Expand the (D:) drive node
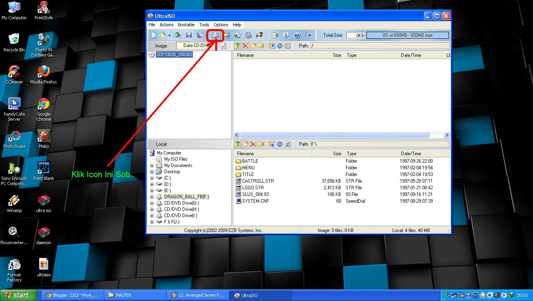 click(x=152, y=184)
